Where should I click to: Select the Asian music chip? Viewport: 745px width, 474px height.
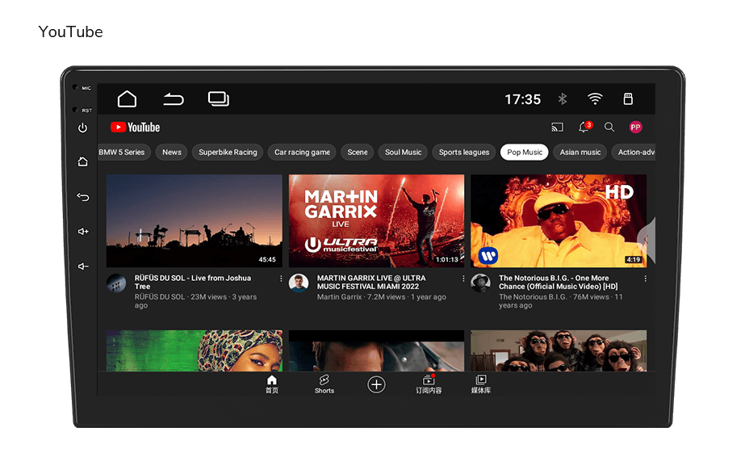click(580, 152)
